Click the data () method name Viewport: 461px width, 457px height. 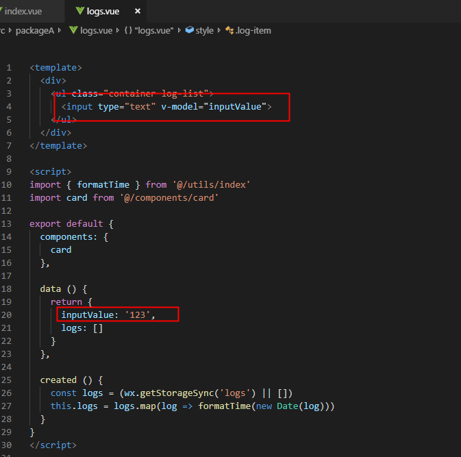(51, 288)
